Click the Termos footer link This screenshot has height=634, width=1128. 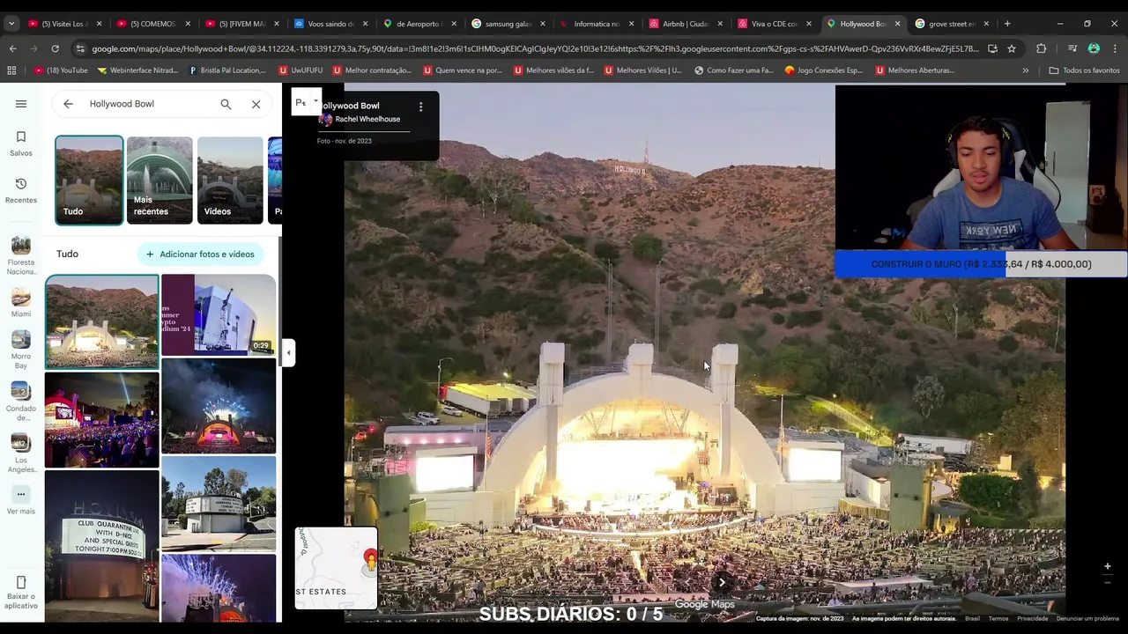[998, 618]
